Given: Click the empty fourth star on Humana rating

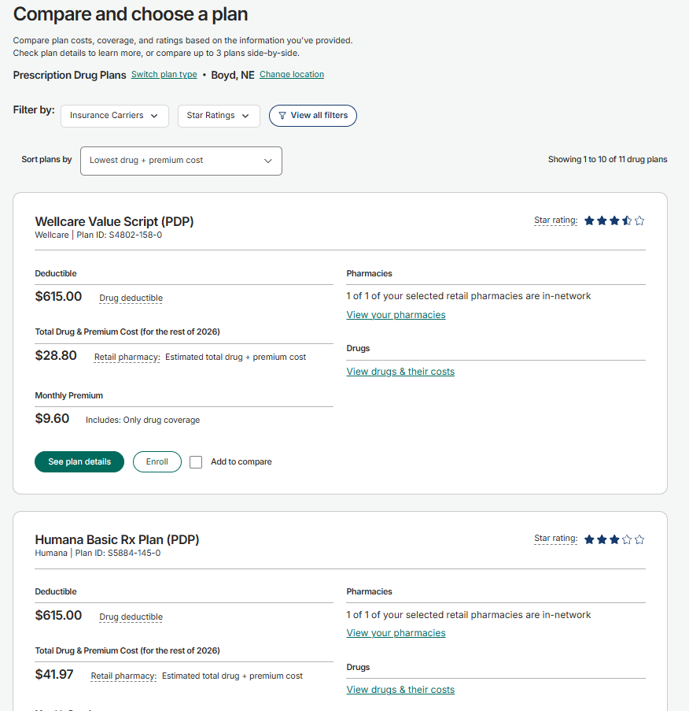Looking at the screenshot, I should coord(627,539).
